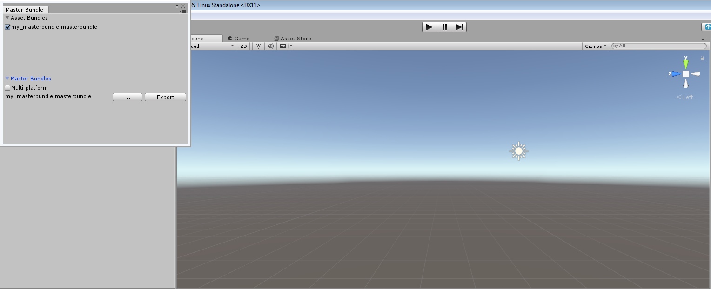Enable the Multi-platform checkbox
The image size is (711, 289).
pyautogui.click(x=7, y=88)
